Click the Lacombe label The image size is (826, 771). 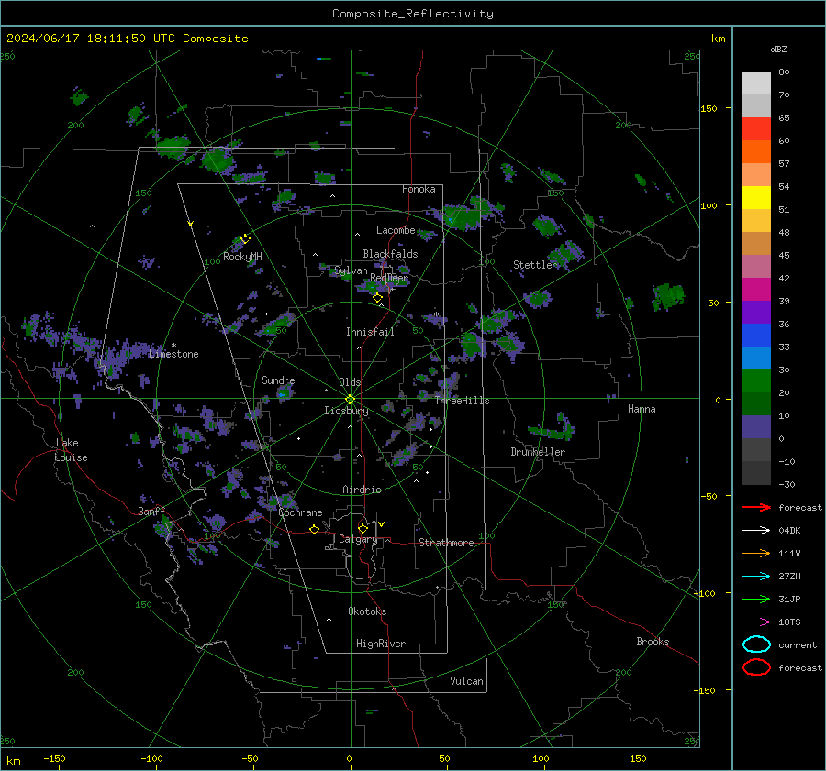(396, 230)
